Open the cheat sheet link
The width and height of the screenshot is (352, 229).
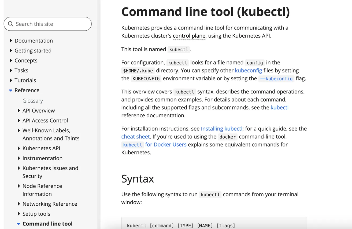click(x=135, y=136)
